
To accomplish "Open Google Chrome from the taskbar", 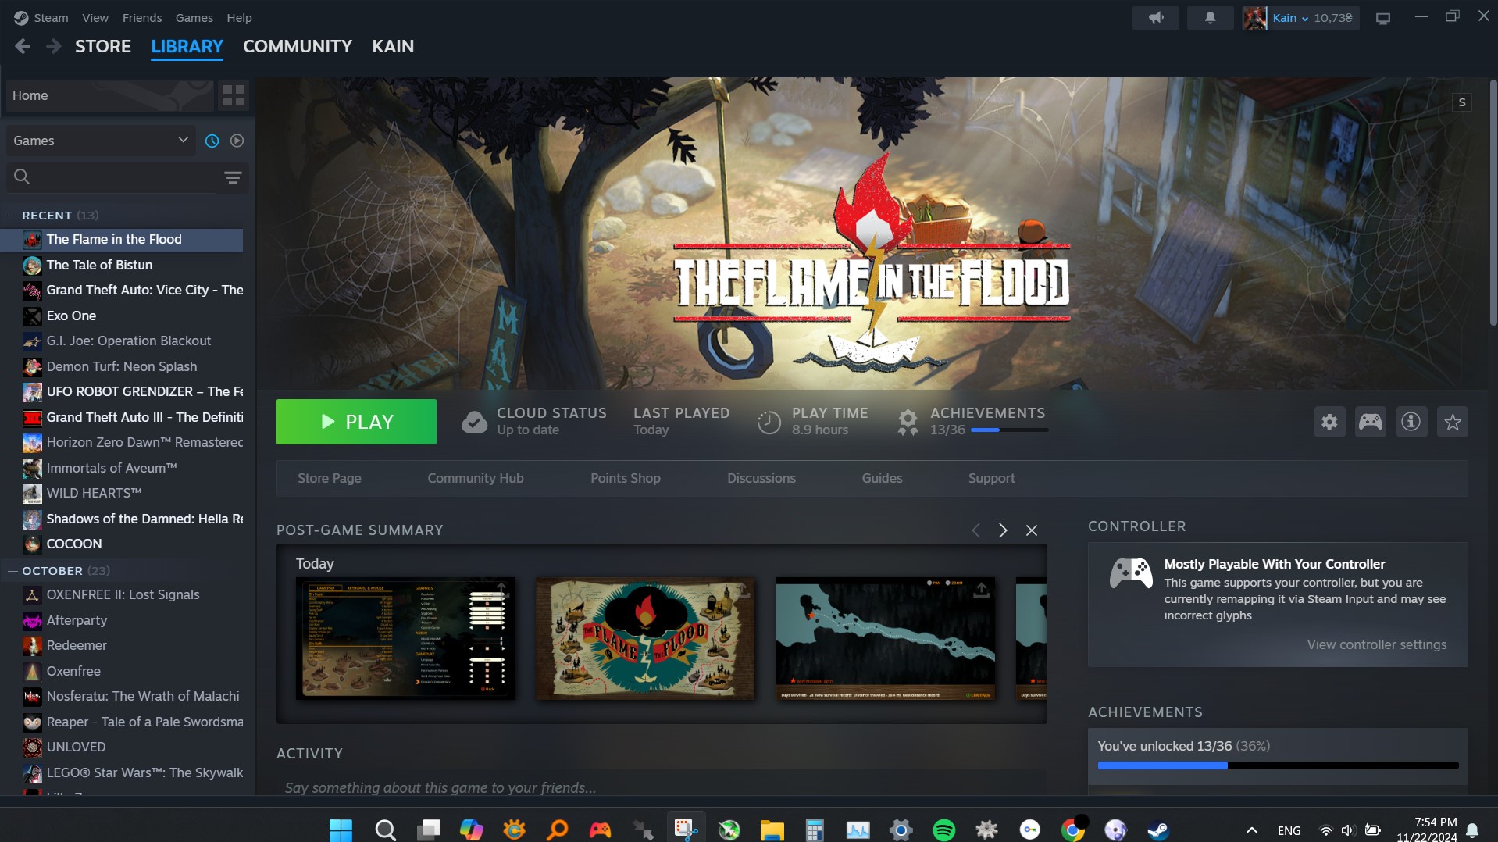I will click(1073, 830).
